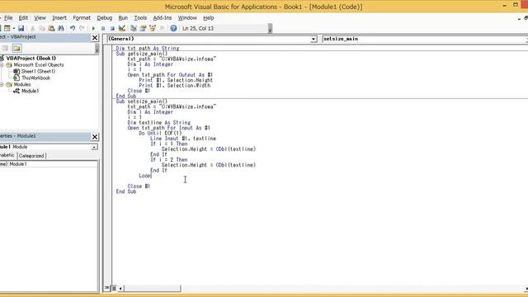Image resolution: width=528 pixels, height=297 pixels.
Task: Click the Copy toolbar icon
Action: click(42, 28)
